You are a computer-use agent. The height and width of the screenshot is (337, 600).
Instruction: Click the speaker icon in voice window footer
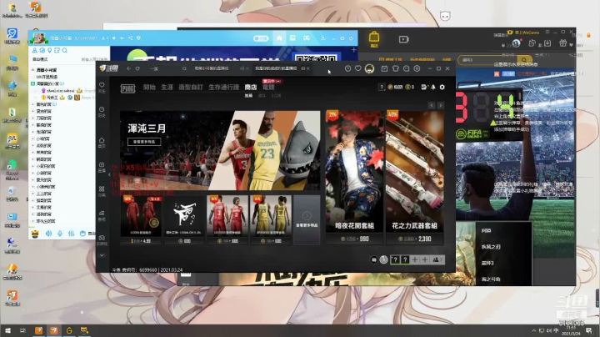(48, 234)
